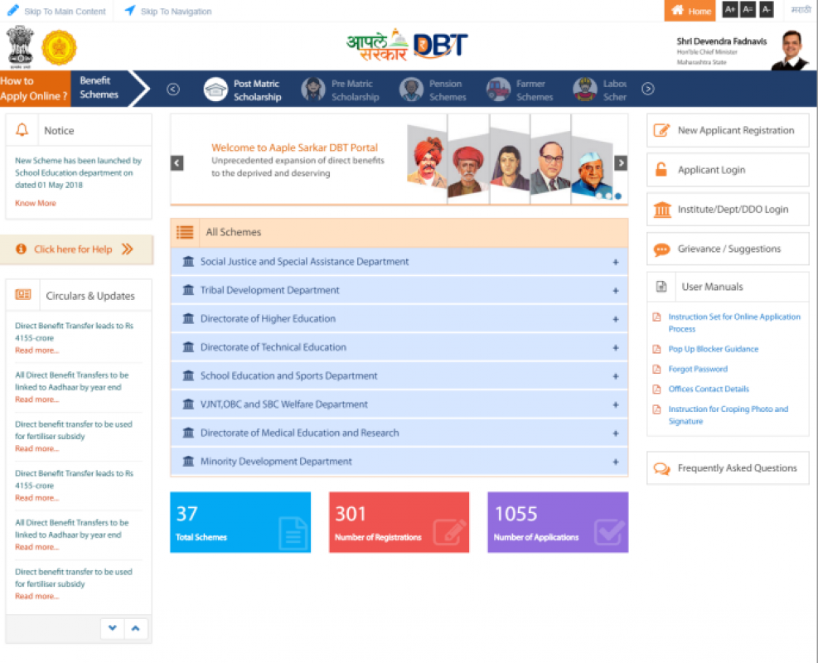Click the Farmer Schemes tractor icon

click(x=498, y=90)
